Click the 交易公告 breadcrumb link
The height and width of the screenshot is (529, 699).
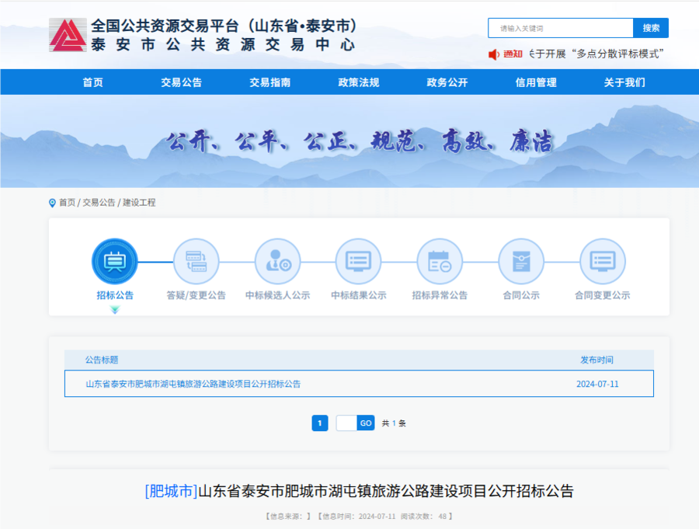[x=99, y=203]
